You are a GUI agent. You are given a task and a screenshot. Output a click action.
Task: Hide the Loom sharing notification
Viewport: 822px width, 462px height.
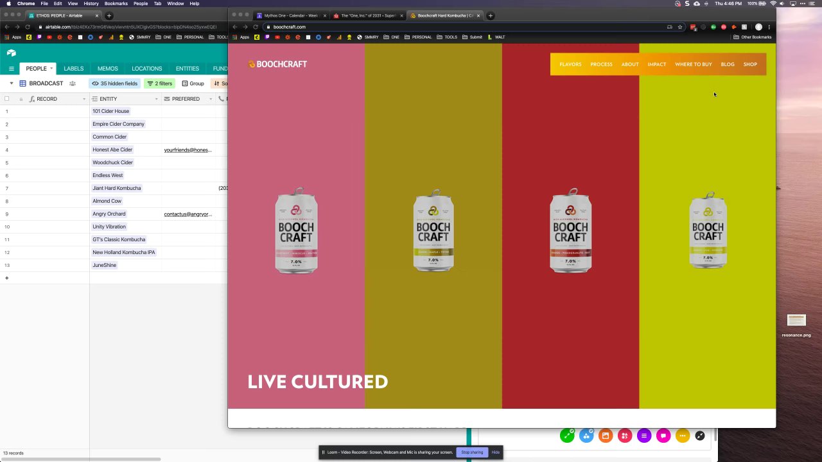coord(495,452)
